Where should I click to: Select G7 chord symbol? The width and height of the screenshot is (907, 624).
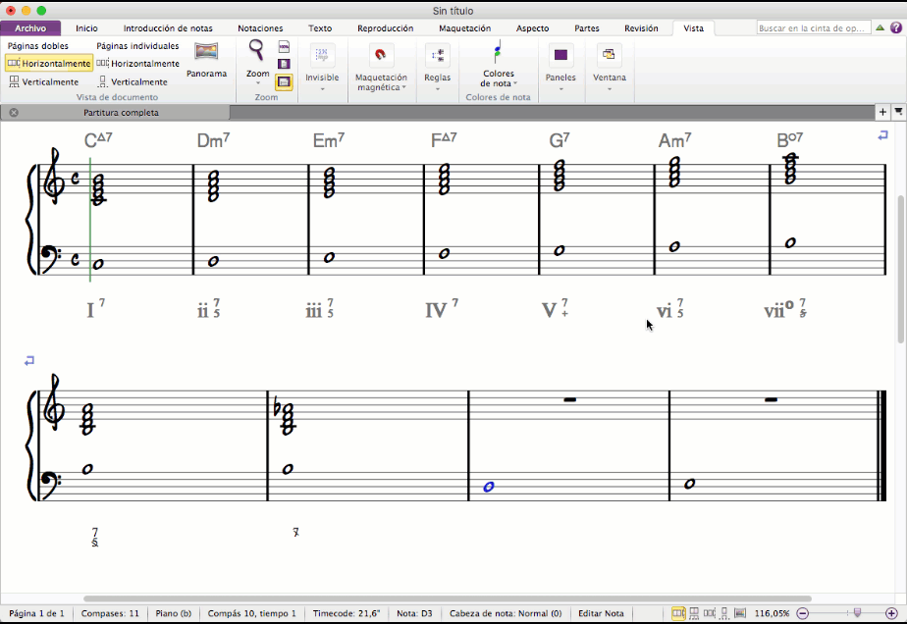(x=559, y=140)
